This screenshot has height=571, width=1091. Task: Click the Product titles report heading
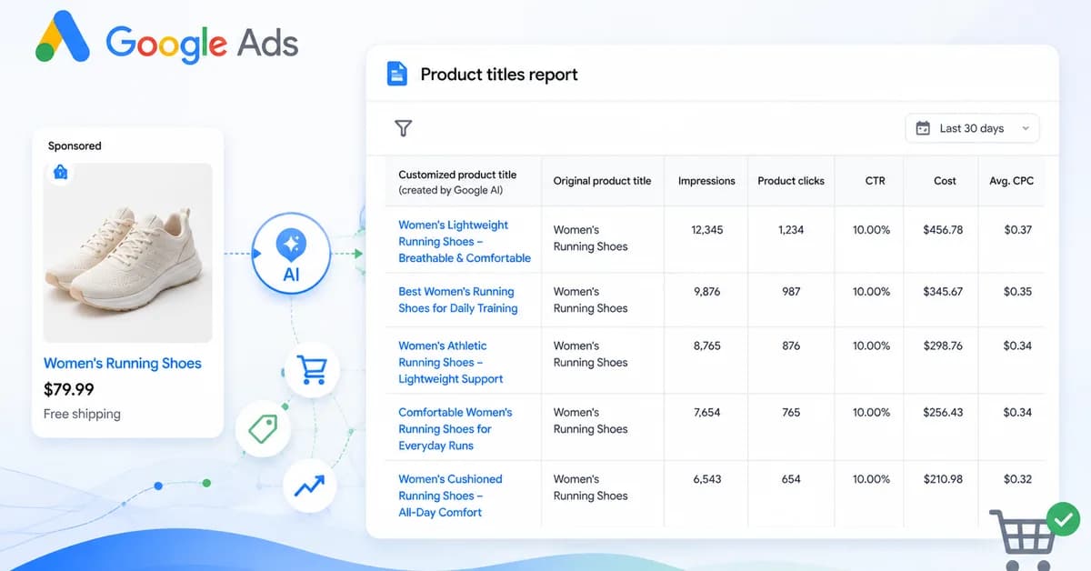[499, 75]
